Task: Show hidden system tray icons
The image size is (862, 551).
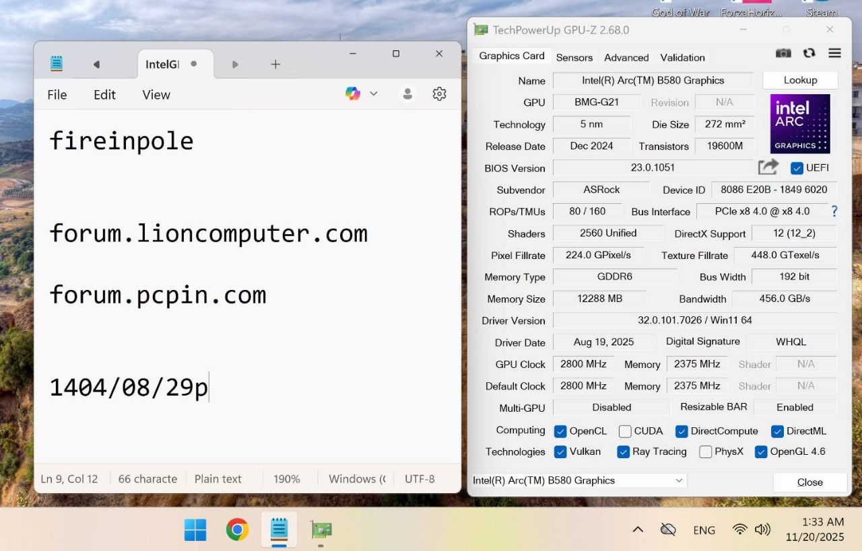Action: [637, 529]
